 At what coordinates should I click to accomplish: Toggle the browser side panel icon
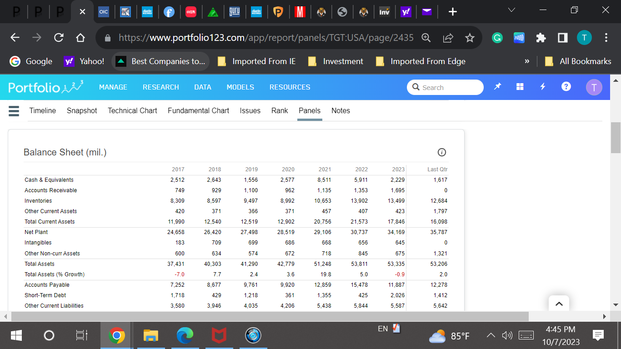[x=562, y=38]
